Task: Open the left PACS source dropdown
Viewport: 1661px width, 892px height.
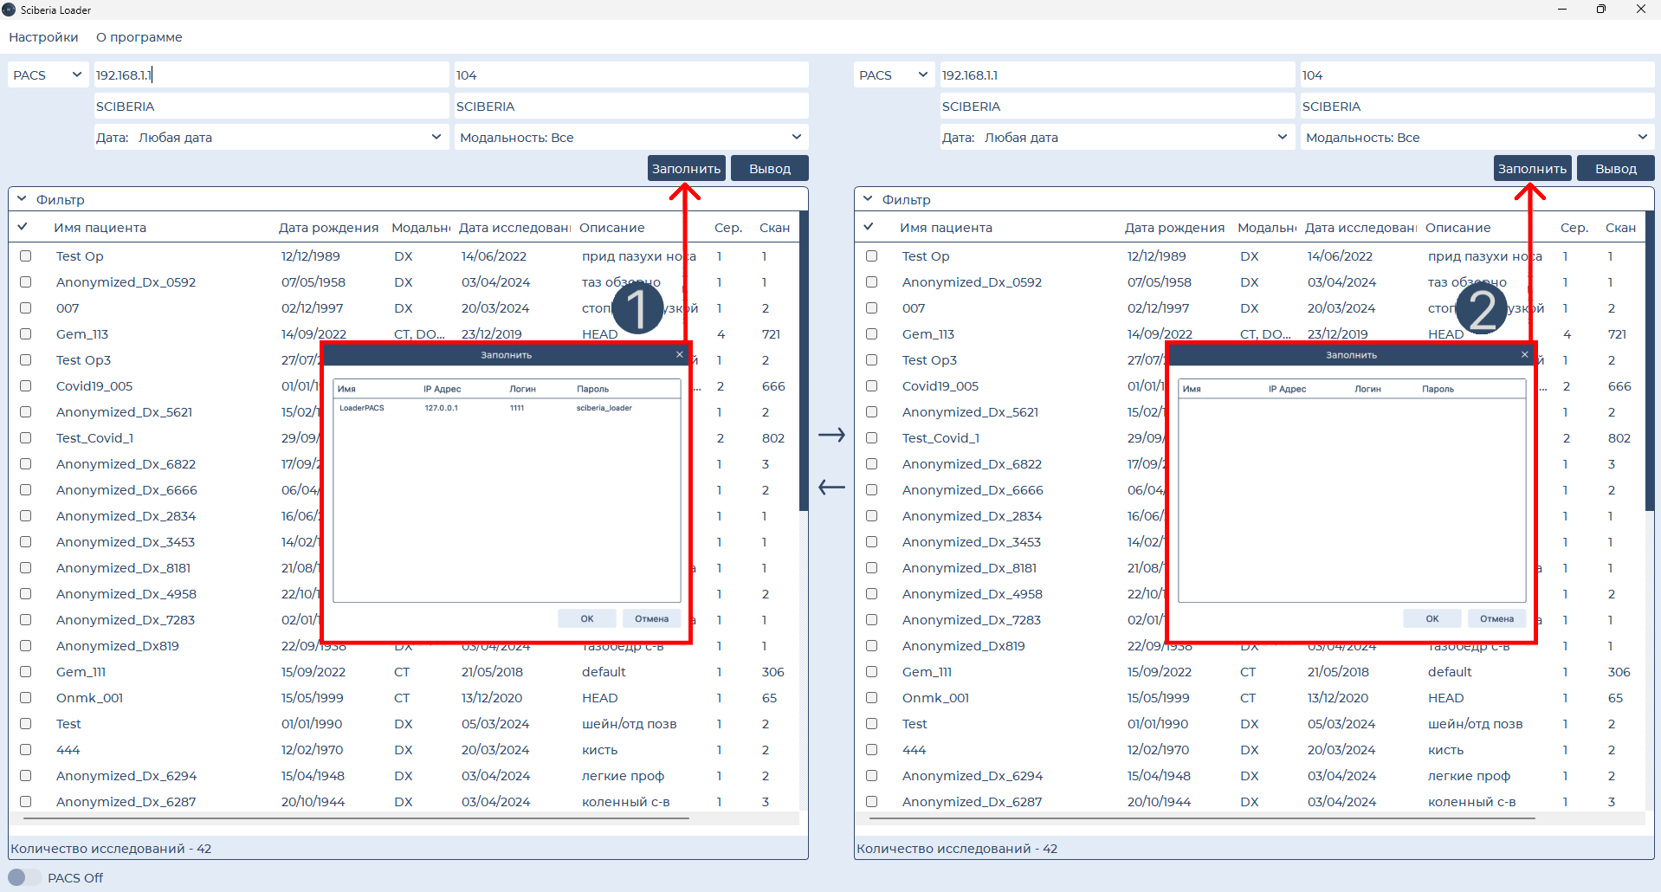Action: [48, 75]
